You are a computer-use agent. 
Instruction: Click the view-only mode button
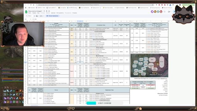point(52,16)
